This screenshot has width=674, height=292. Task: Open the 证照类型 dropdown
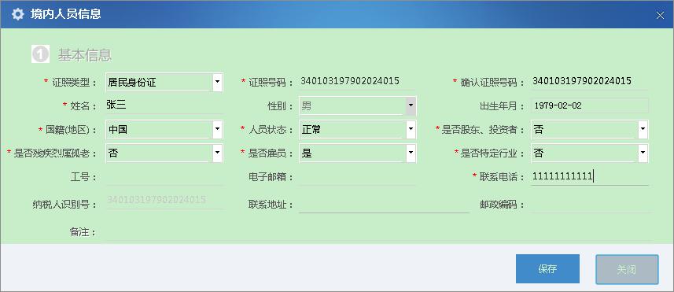pos(218,82)
